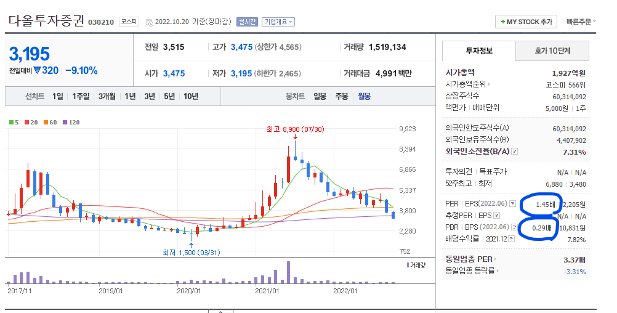Click the 다올투자증권 stock title
Viewport: 617px width, 313px height.
coord(46,20)
